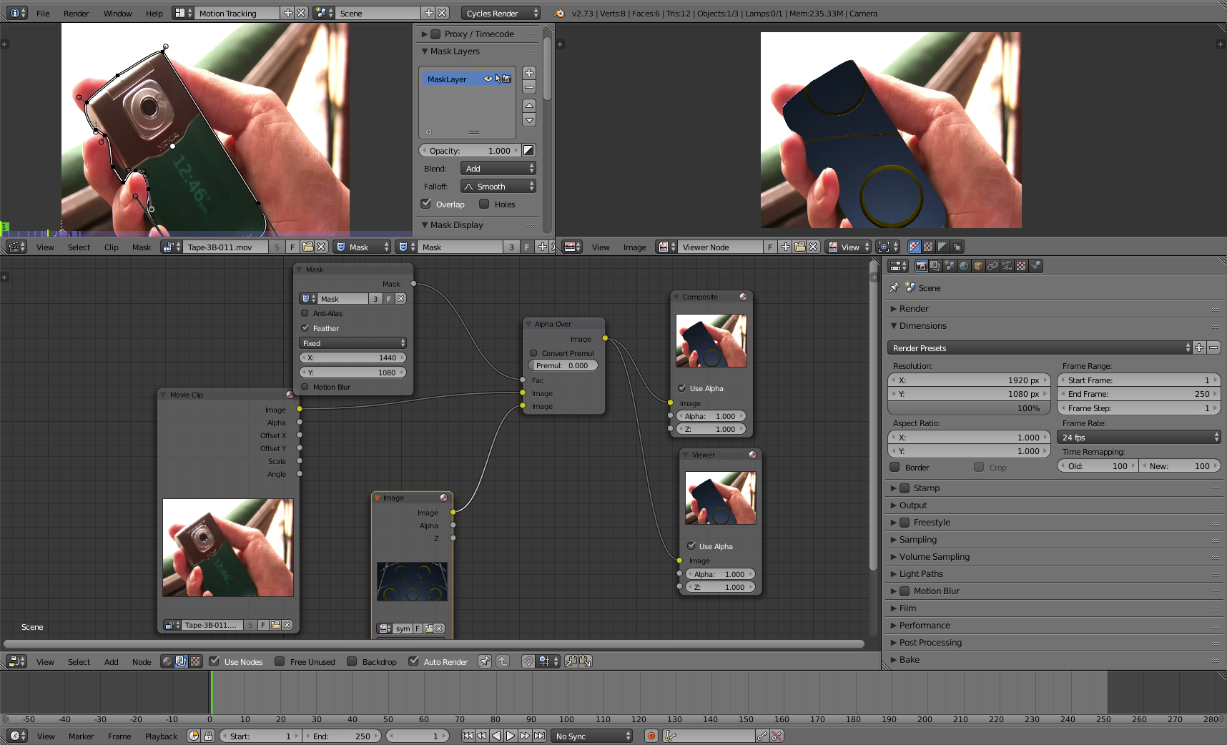Click the Invert Opacity icon beside Opacity
This screenshot has height=745, width=1227.
[x=528, y=150]
